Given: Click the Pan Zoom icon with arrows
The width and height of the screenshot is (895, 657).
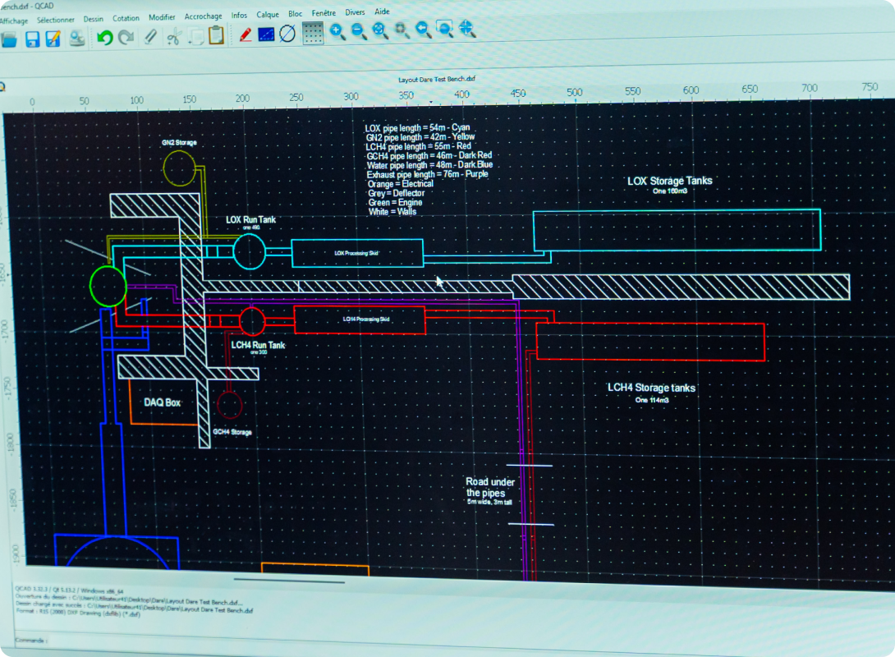Looking at the screenshot, I should 467,30.
